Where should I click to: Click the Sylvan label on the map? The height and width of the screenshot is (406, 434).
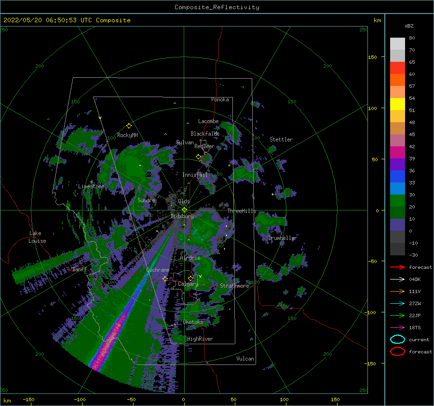185,142
